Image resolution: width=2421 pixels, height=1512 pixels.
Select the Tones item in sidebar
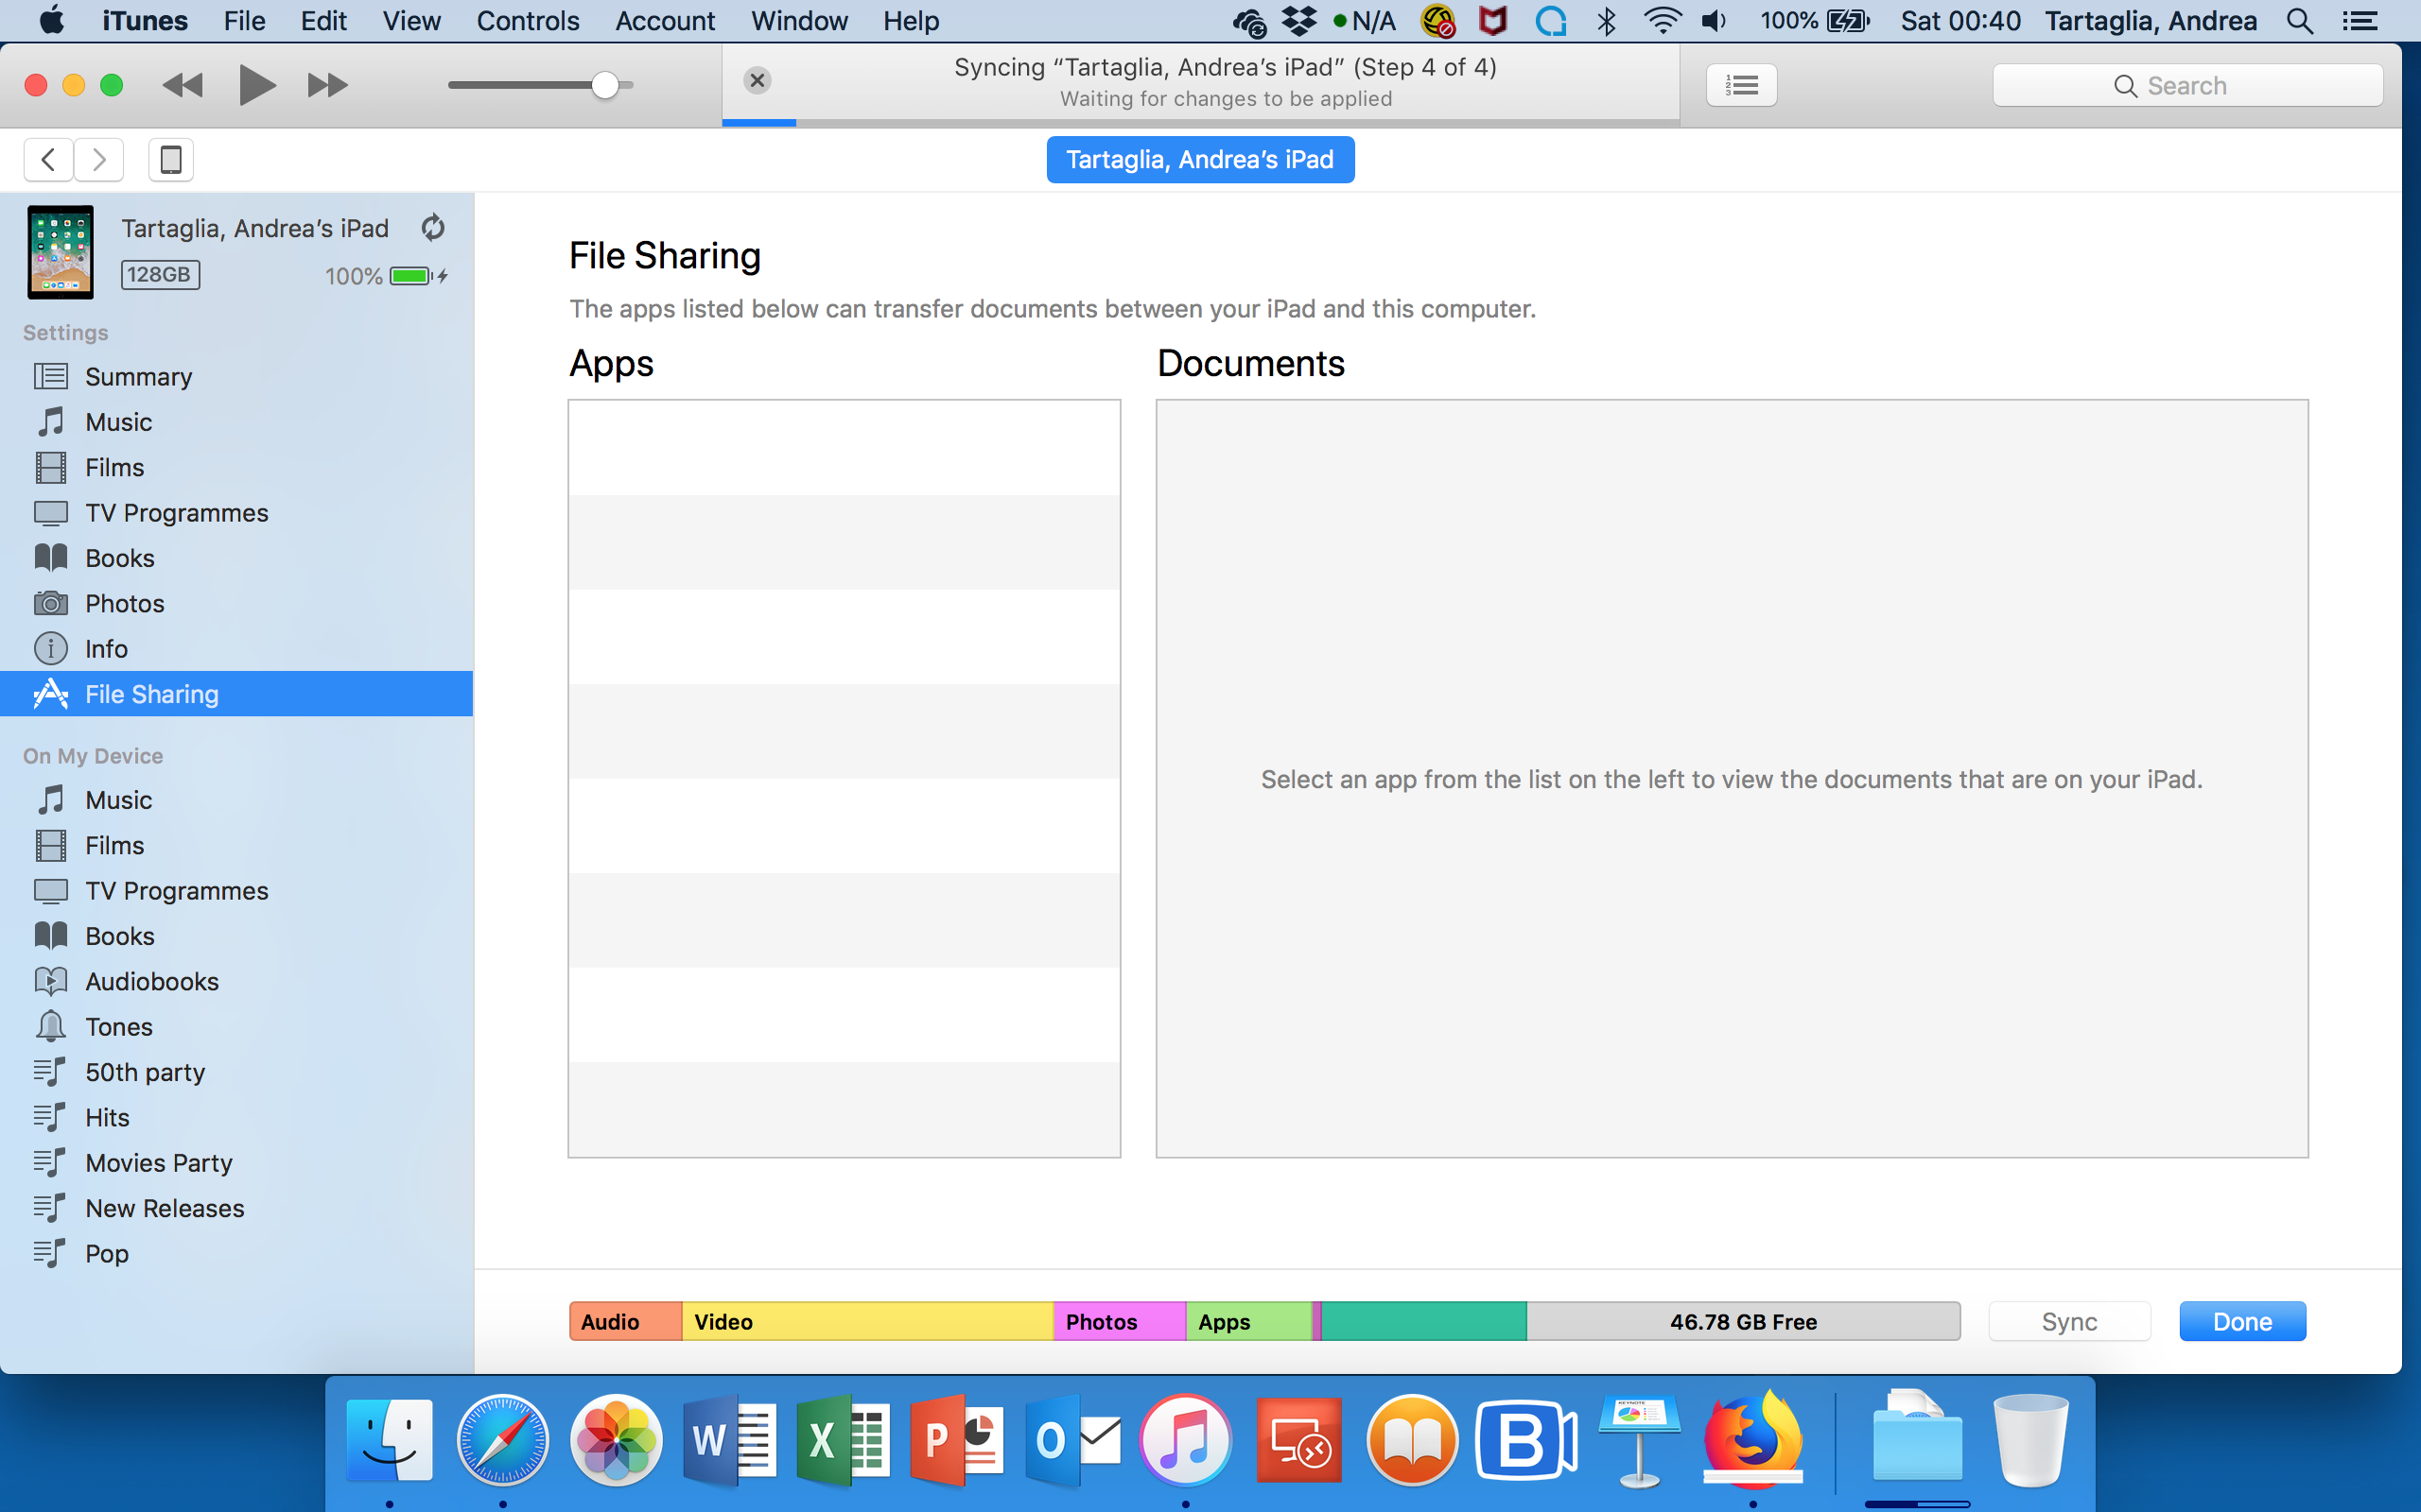tap(118, 1027)
